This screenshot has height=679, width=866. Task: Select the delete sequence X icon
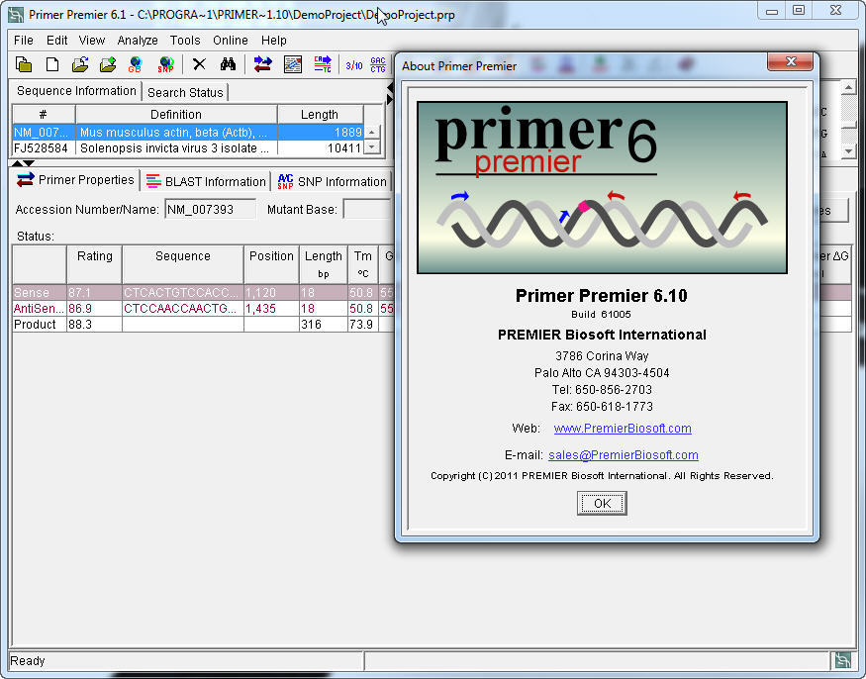pos(197,64)
